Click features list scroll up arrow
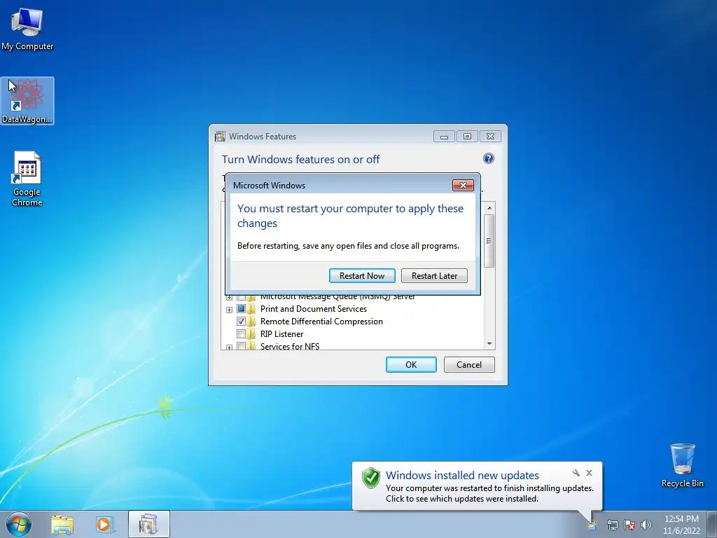Image resolution: width=717 pixels, height=538 pixels. pos(489,208)
